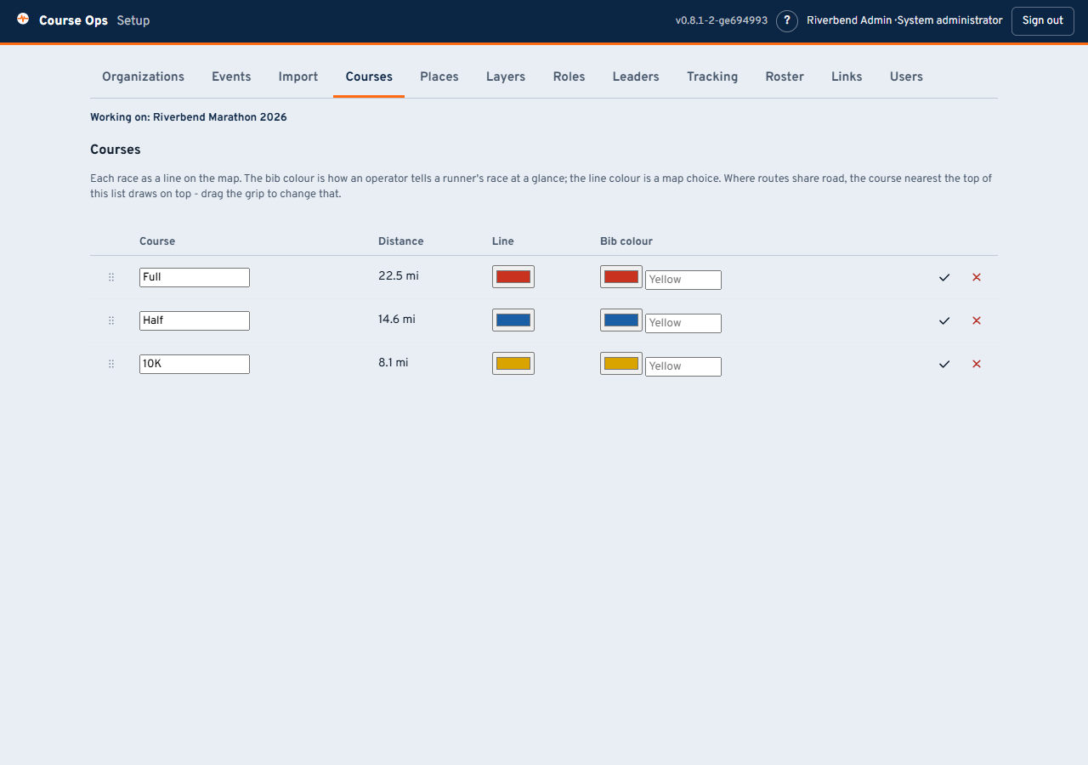Delete the 10K course with red X
This screenshot has height=765, width=1088.
tap(977, 364)
